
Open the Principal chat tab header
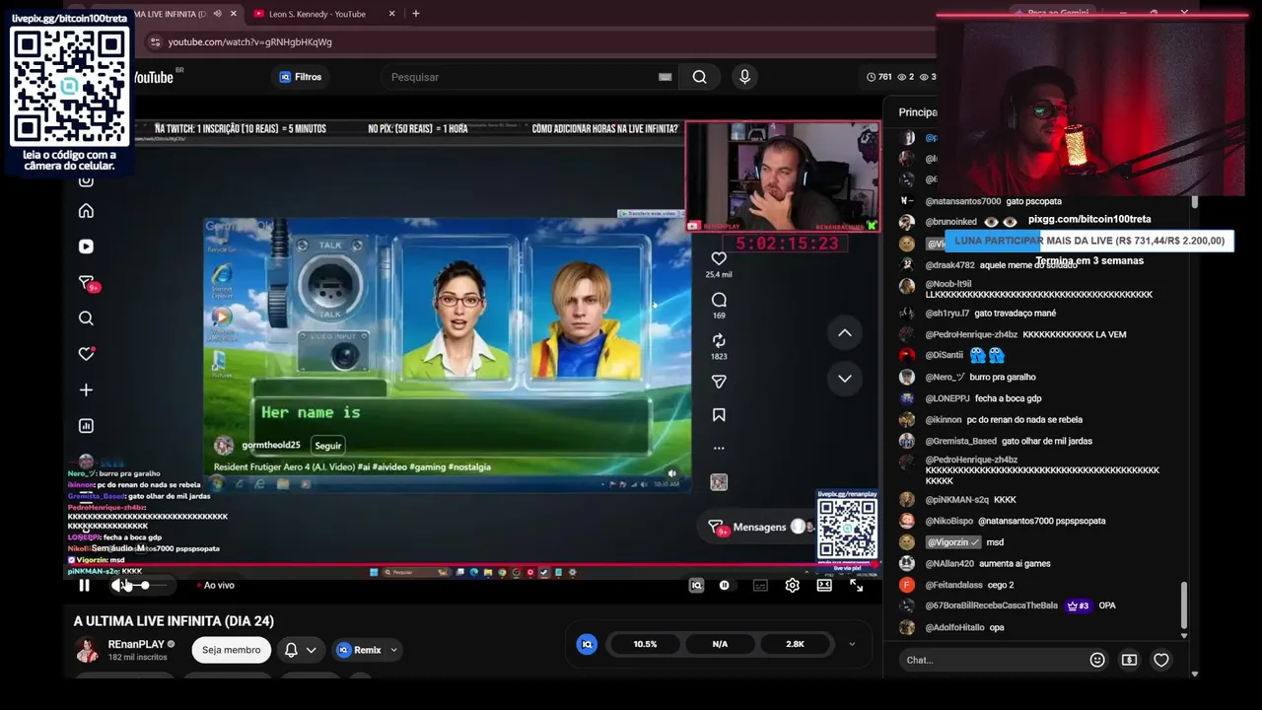click(x=917, y=112)
